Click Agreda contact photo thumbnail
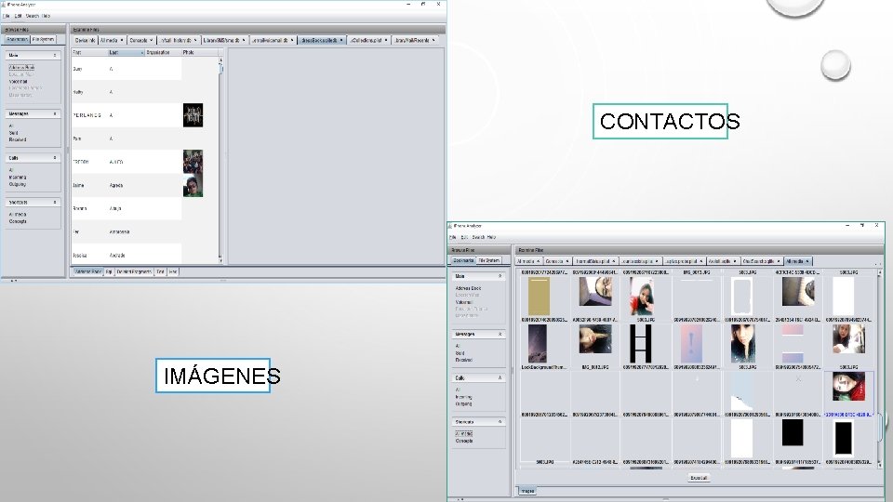 pyautogui.click(x=193, y=186)
